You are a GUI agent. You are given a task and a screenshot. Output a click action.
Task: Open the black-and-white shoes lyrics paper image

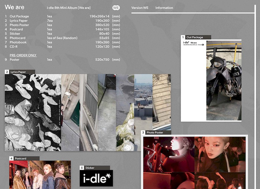point(33,112)
